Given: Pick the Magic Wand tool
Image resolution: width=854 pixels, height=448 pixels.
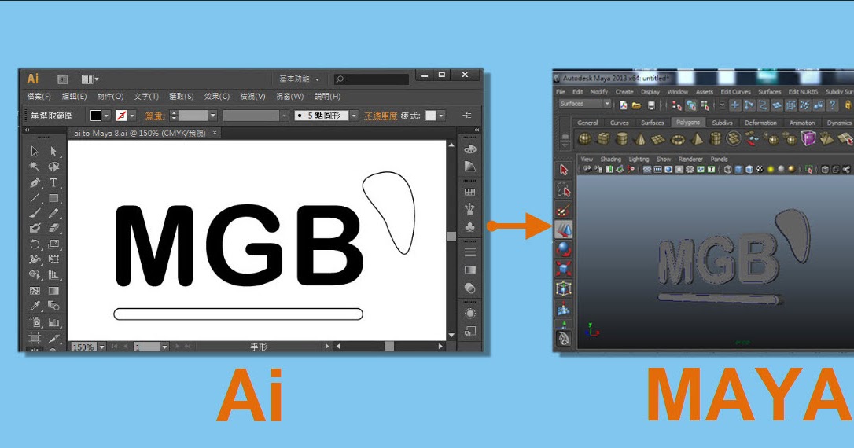Looking at the screenshot, I should [35, 167].
